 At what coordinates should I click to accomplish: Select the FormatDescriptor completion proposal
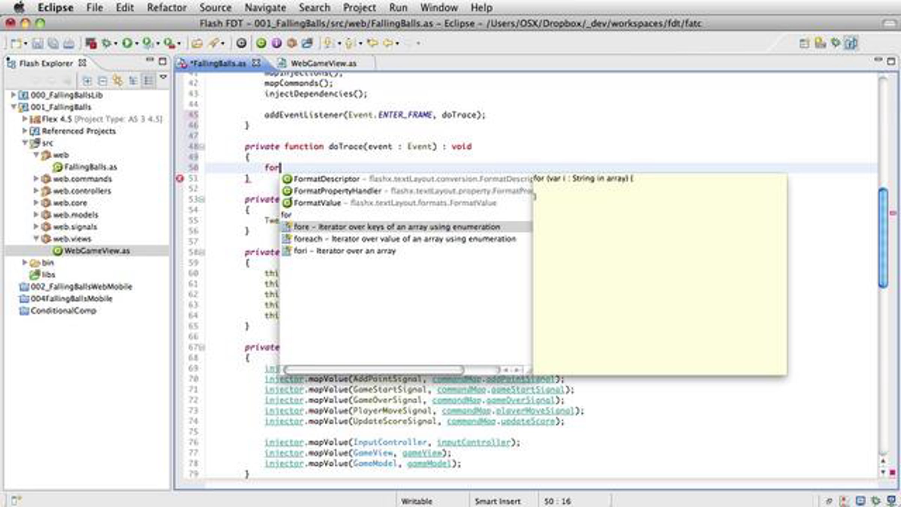click(x=326, y=179)
